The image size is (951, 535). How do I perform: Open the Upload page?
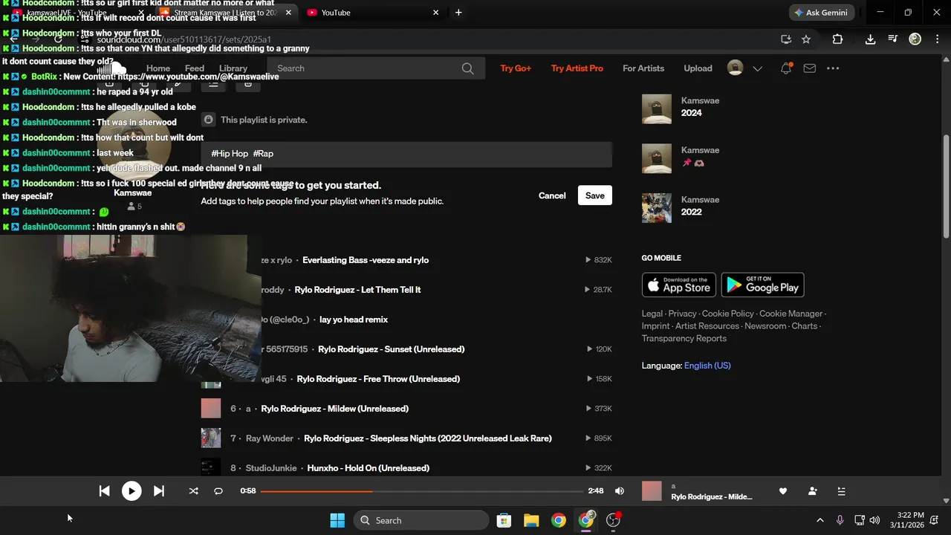(x=698, y=68)
